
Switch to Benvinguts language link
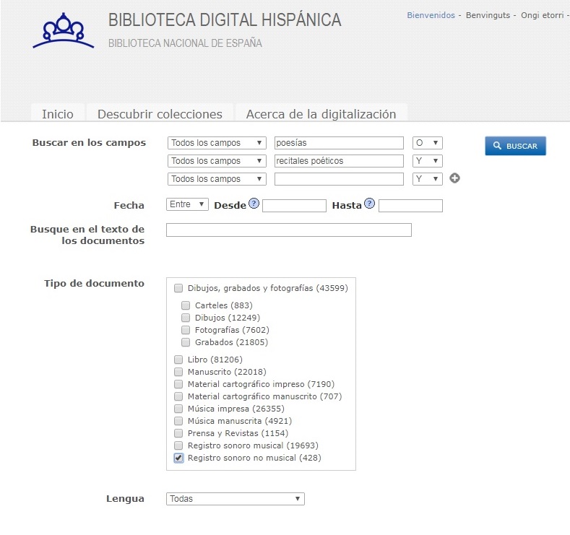pyautogui.click(x=488, y=15)
